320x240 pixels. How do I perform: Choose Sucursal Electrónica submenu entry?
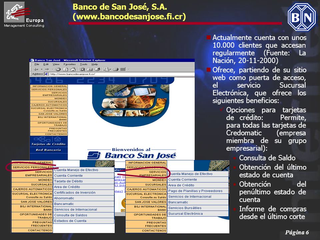198,214
